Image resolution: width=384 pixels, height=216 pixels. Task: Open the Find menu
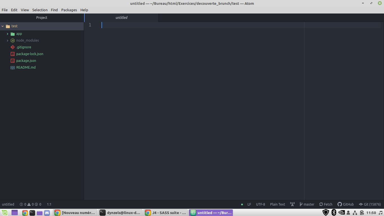[x=54, y=10]
